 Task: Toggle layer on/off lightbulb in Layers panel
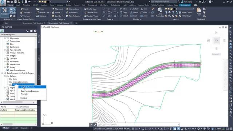click(166, 9)
